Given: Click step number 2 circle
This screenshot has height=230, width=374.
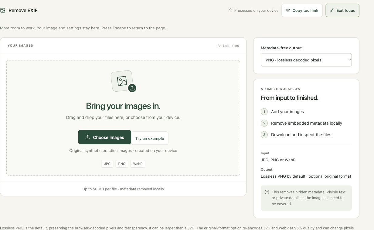Looking at the screenshot, I should (264, 123).
